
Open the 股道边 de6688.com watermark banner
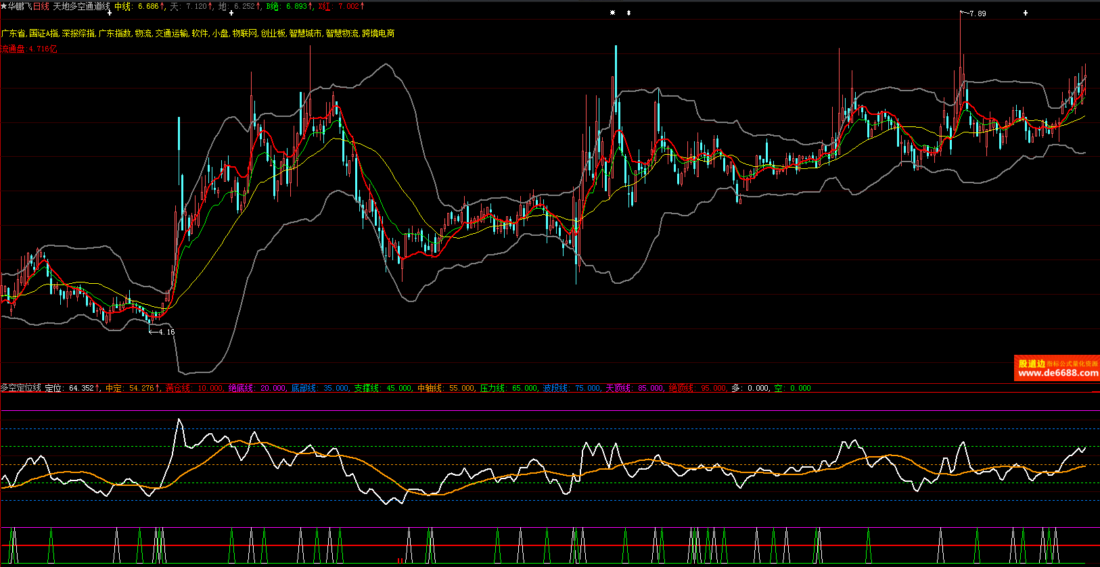pos(1057,368)
